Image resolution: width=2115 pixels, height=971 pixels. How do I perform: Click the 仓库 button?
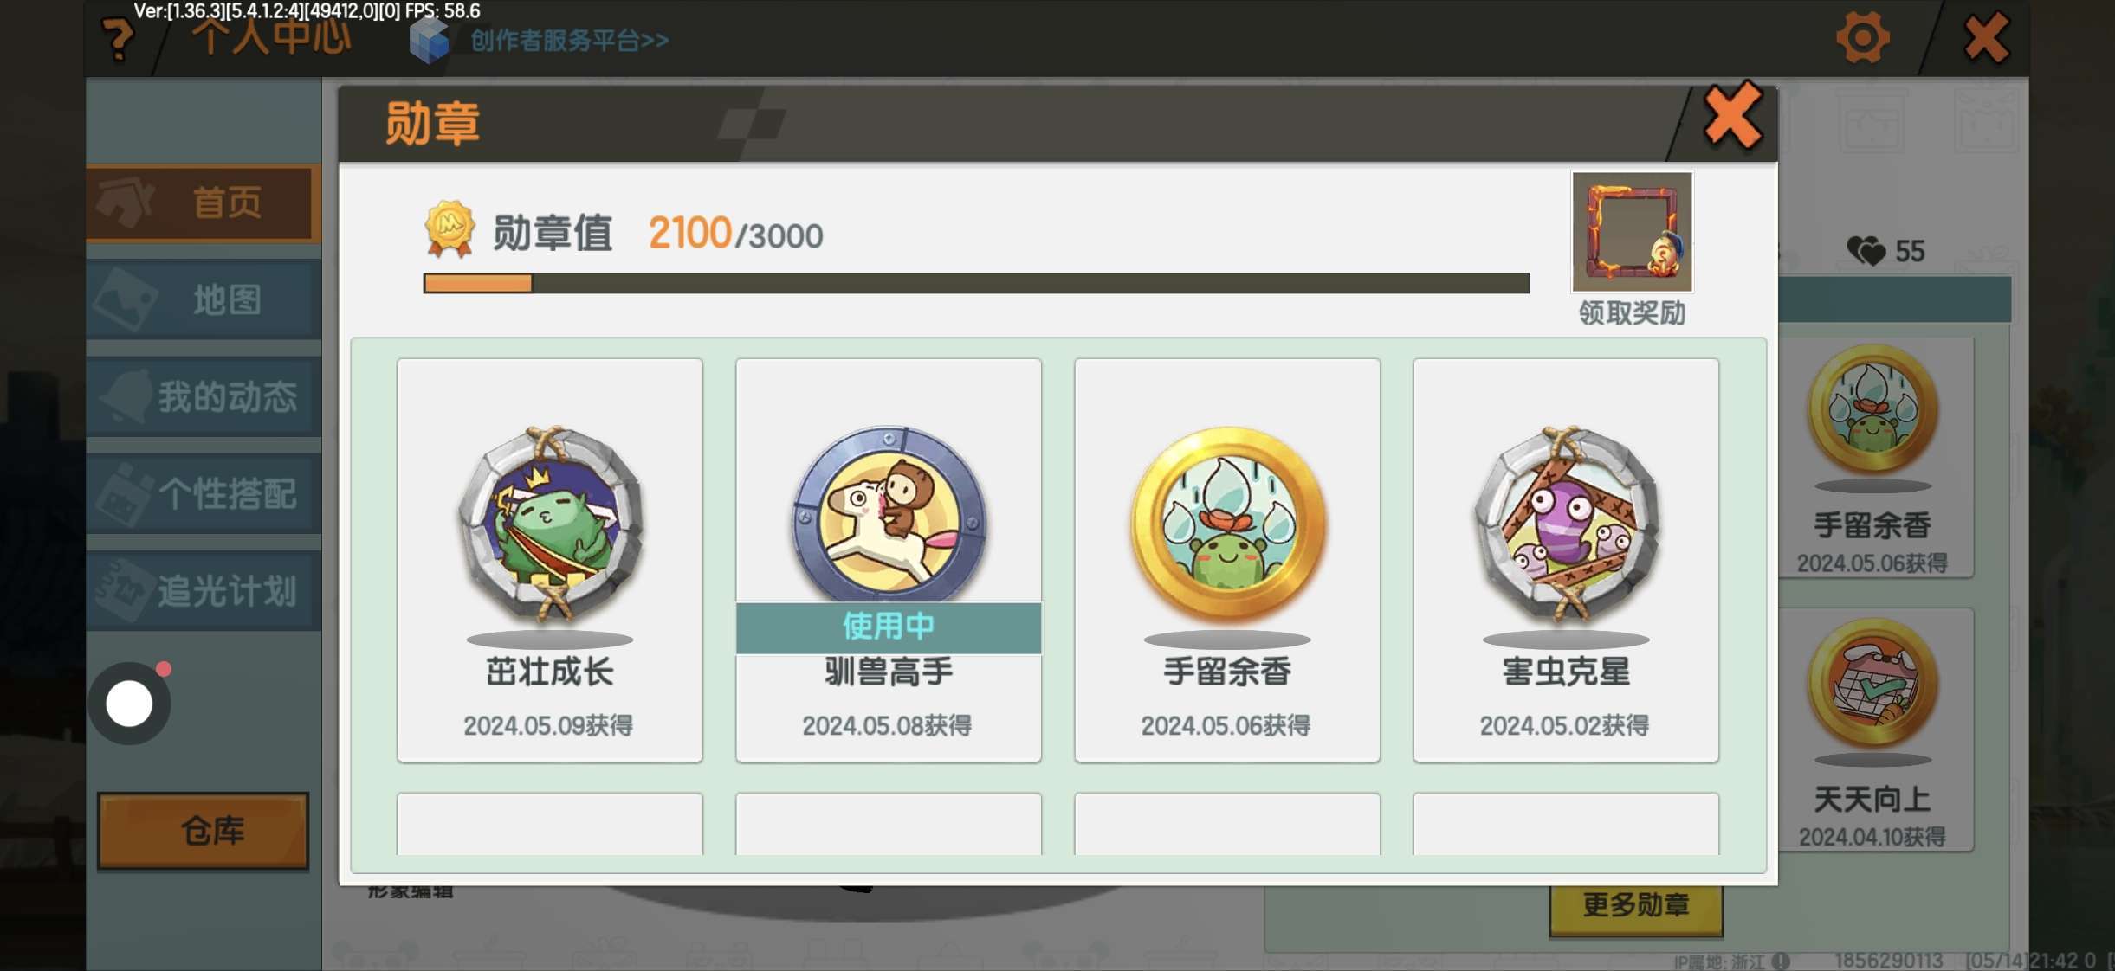tap(204, 831)
